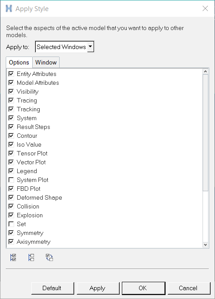Disable the Contour checkbox
Image resolution: width=215 pixels, height=299 pixels.
point(11,136)
